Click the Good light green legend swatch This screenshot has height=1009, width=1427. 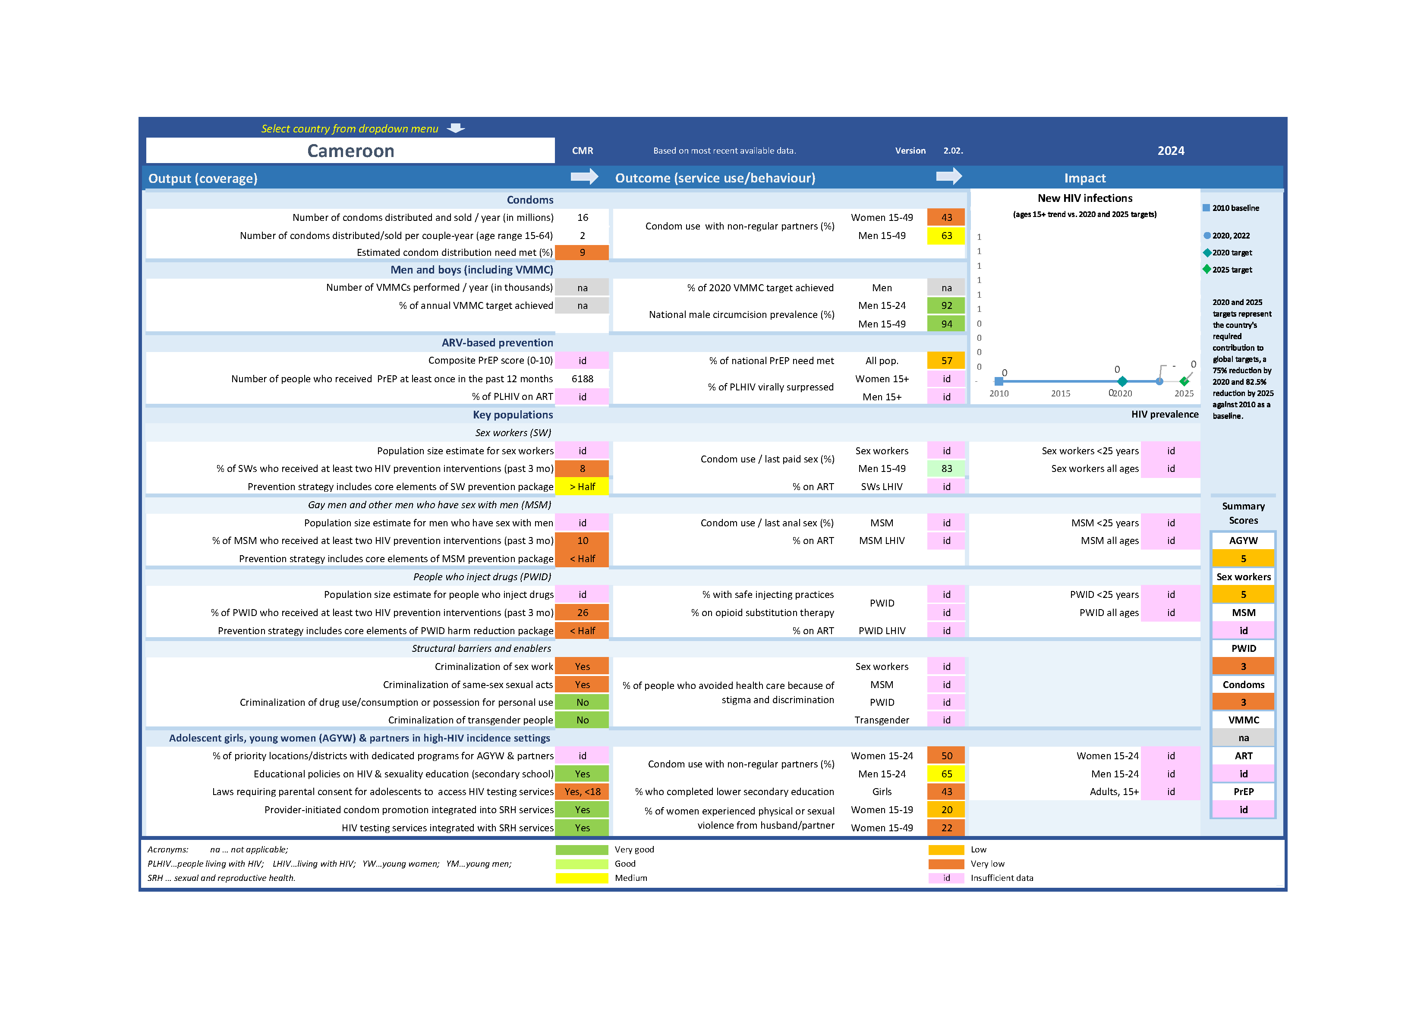[582, 864]
